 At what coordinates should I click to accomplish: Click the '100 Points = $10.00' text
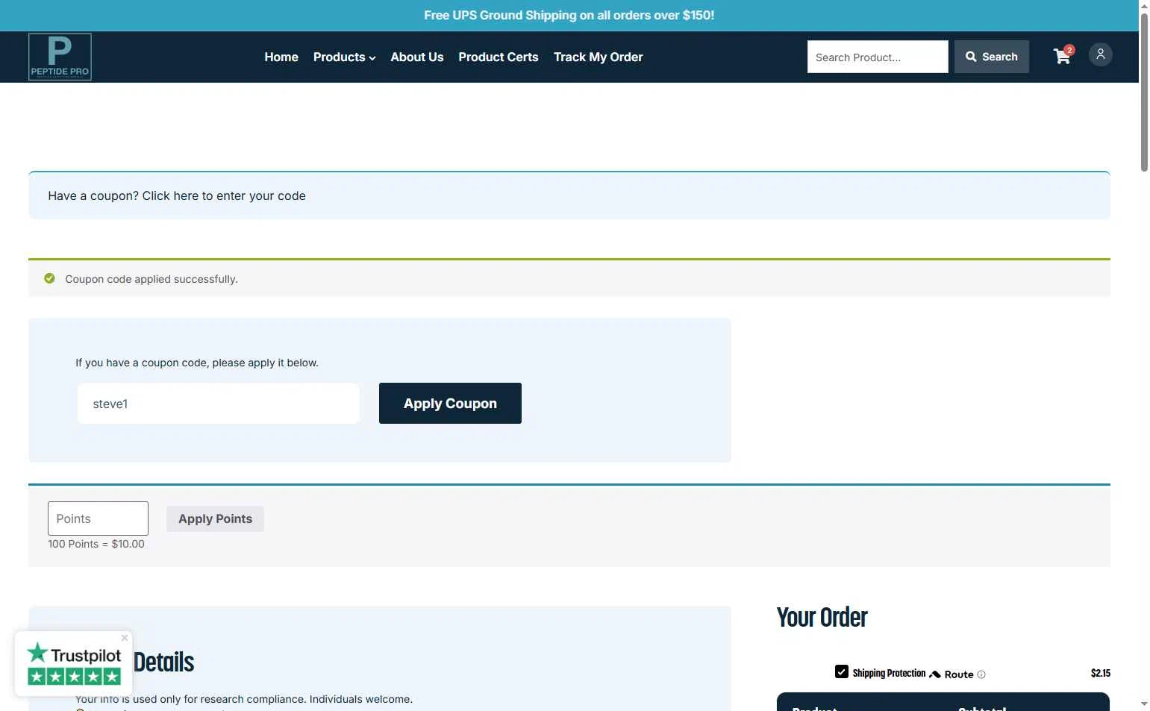click(96, 544)
